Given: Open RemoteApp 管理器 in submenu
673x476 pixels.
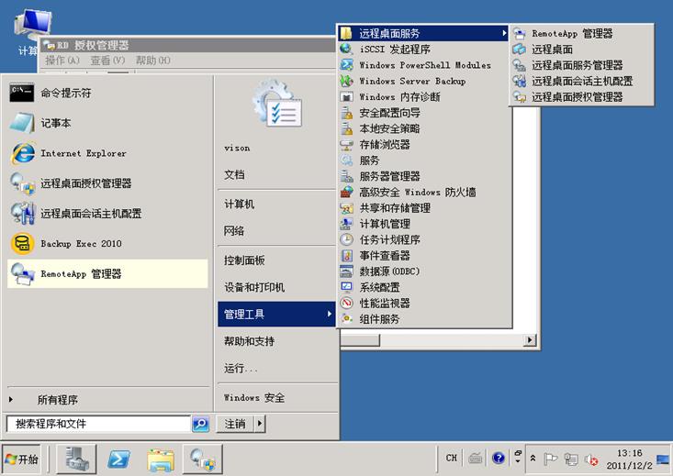Looking at the screenshot, I should coord(581,33).
